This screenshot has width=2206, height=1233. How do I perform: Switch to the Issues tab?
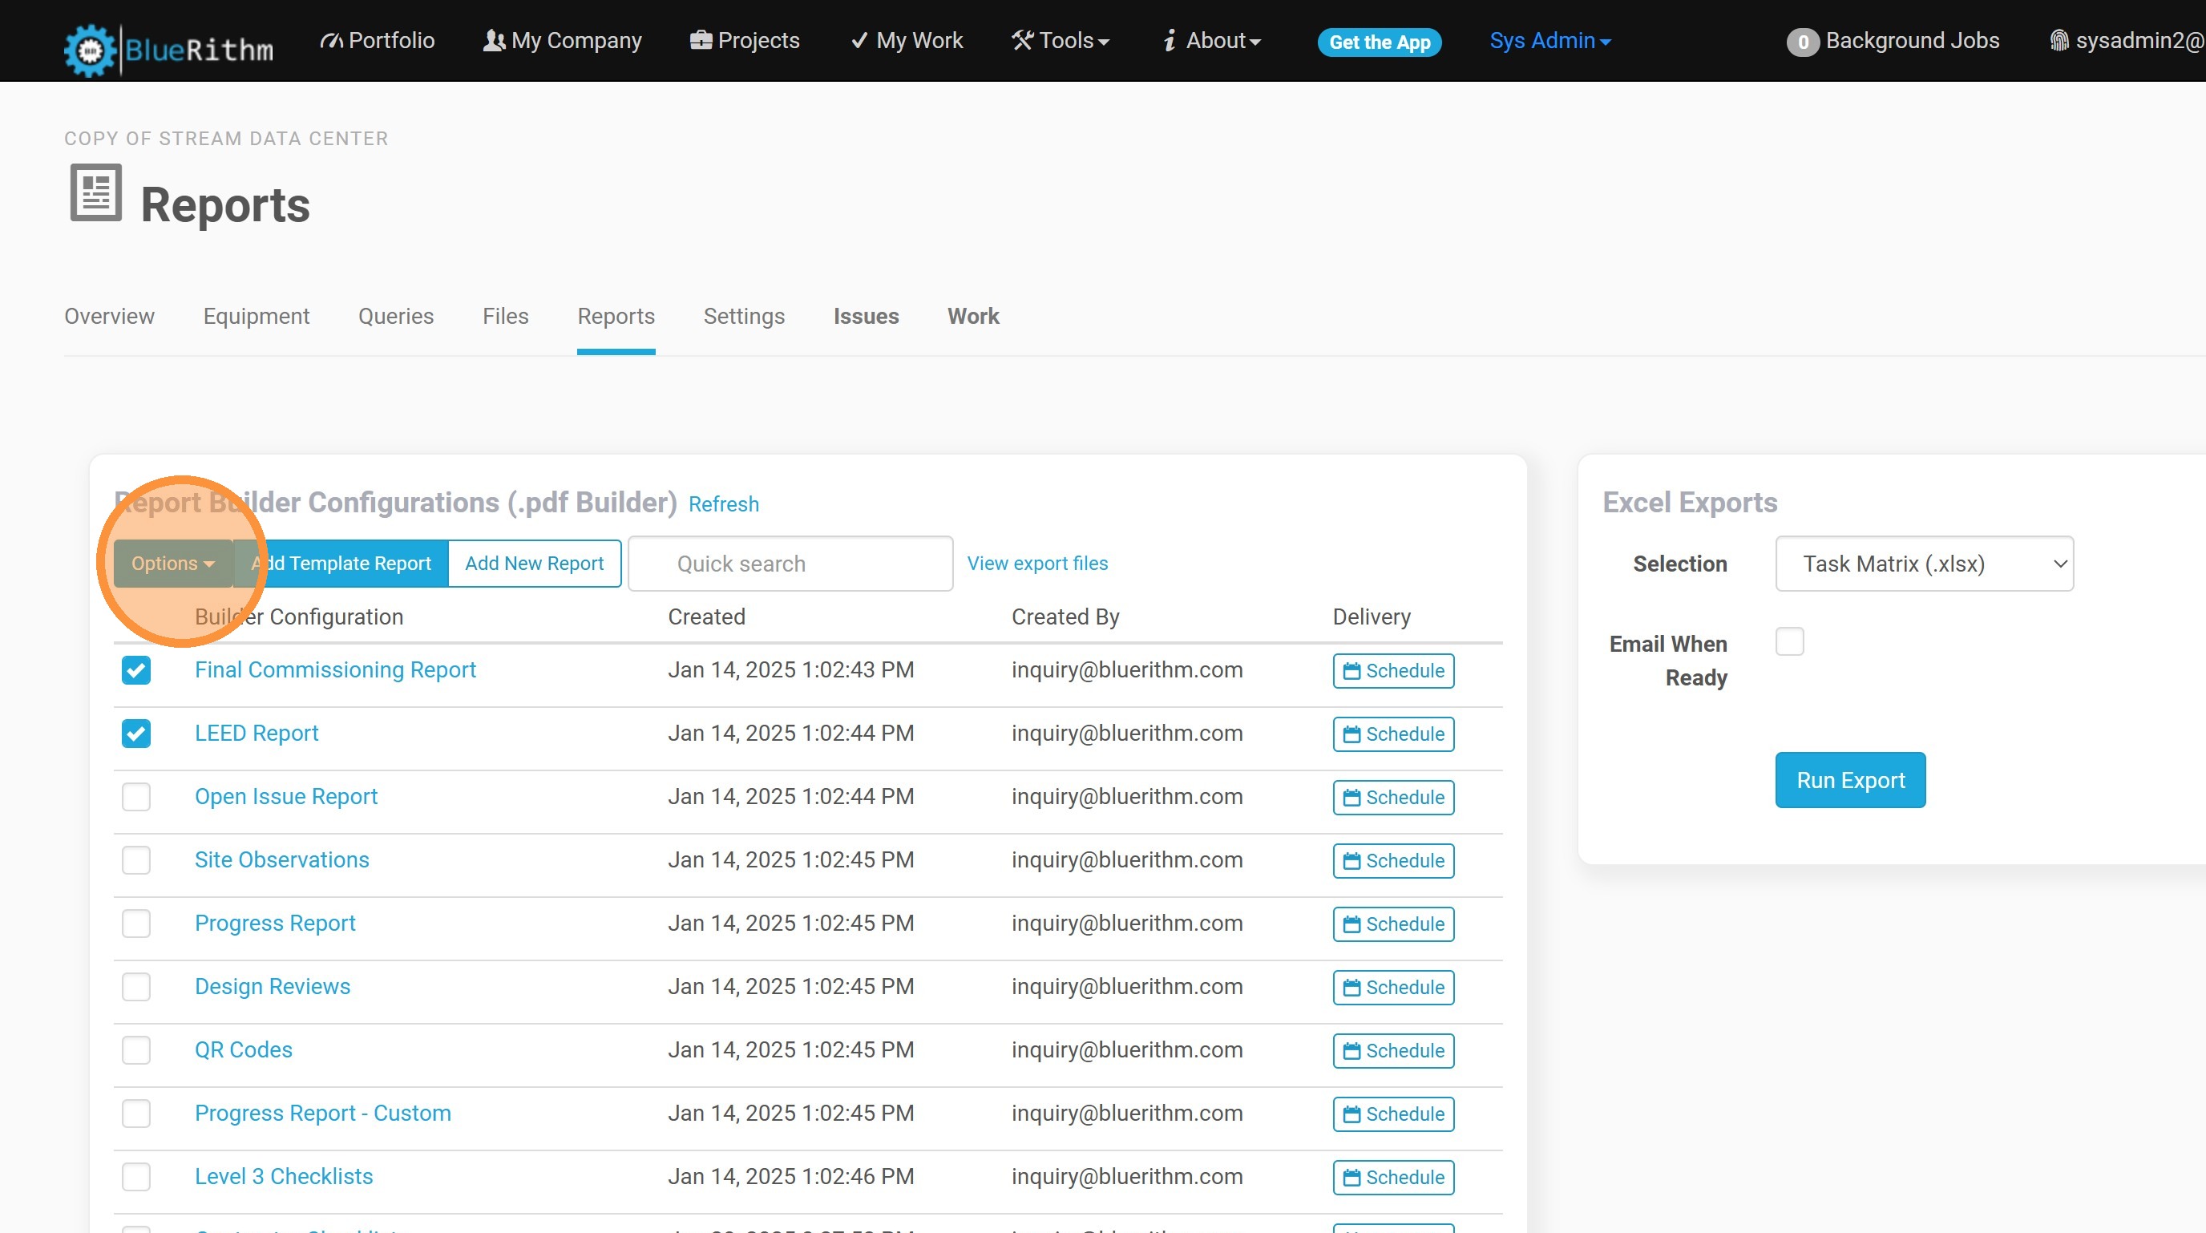(865, 316)
